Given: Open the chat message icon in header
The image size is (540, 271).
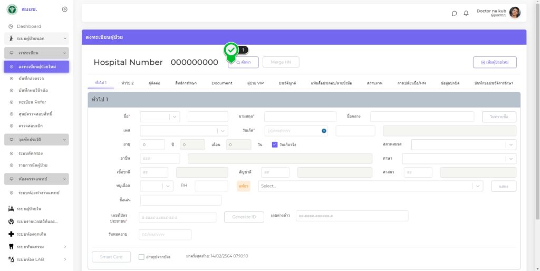Looking at the screenshot, I should click(x=454, y=13).
